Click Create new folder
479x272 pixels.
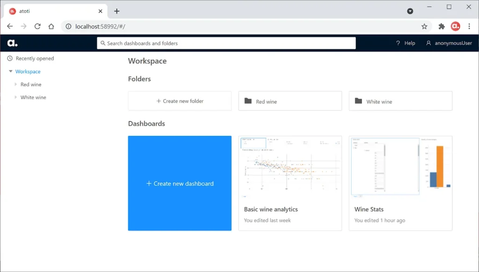tap(180, 101)
